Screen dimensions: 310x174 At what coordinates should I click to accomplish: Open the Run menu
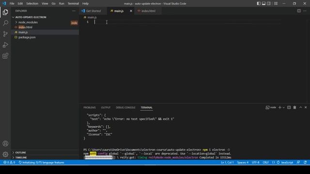pos(62,3)
